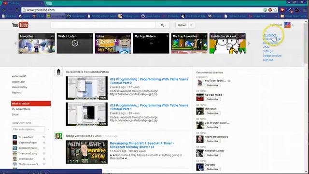Open the Favorites playlist thumbnail
This screenshot has width=309, height=174.
click(37, 43)
